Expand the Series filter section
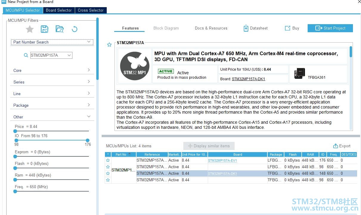Screen dimensions: 361x215 [x=52, y=82]
